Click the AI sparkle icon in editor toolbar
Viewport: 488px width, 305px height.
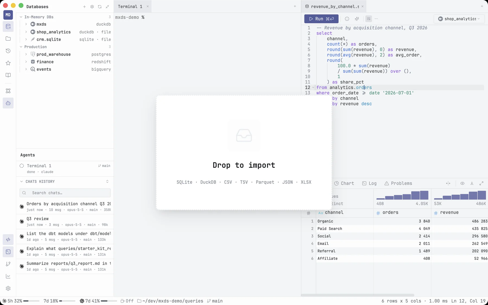pos(357,19)
